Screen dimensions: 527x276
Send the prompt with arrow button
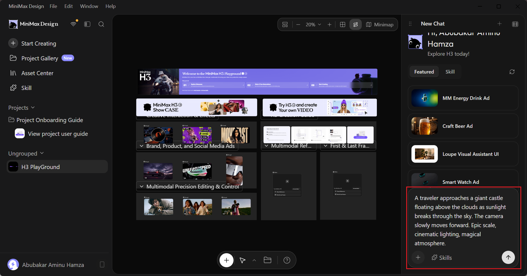[508, 257]
